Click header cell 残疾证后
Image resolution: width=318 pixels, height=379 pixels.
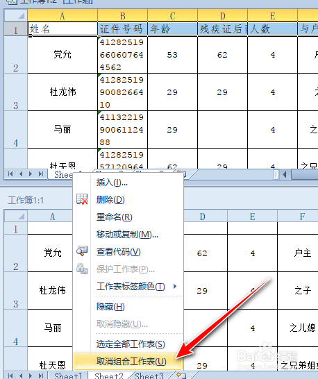[222, 28]
